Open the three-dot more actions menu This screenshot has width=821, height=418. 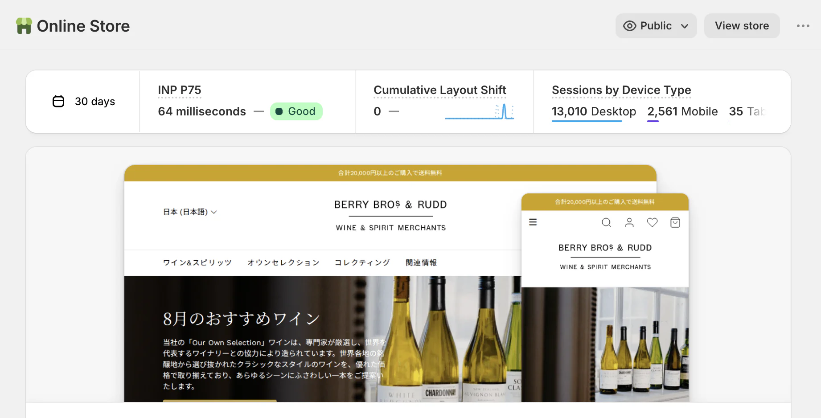(803, 26)
